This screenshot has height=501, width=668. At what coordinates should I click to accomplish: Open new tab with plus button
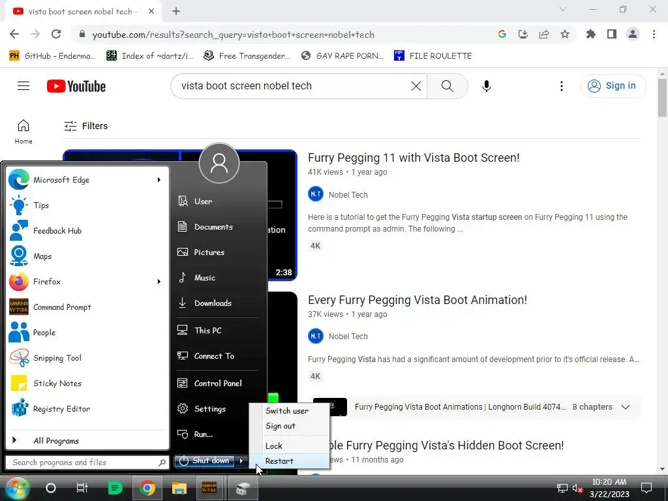pyautogui.click(x=176, y=12)
